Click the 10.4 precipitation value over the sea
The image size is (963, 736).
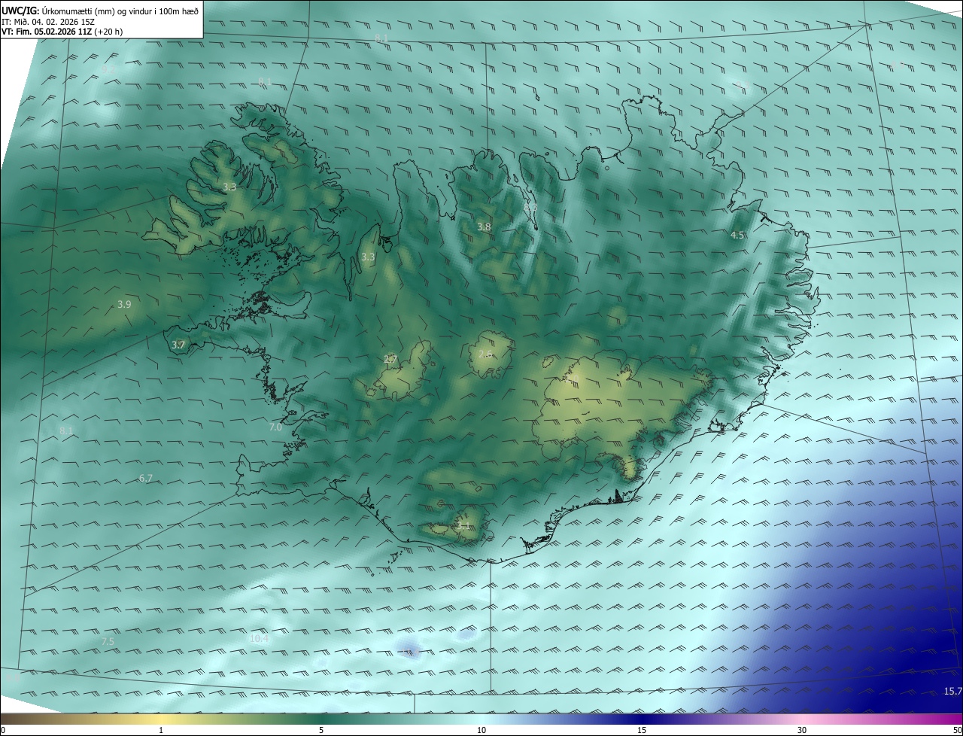click(259, 639)
